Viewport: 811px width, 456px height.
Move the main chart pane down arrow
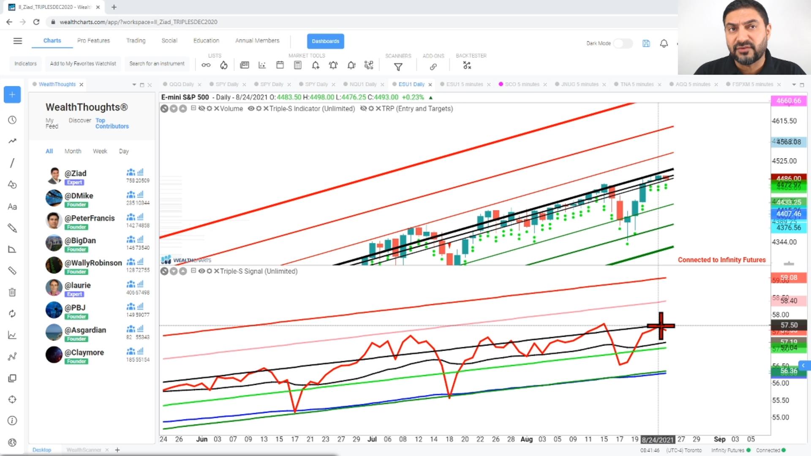click(x=174, y=109)
